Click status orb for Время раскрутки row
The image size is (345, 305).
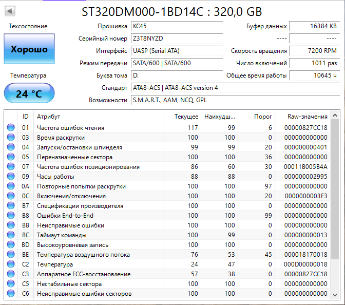pos(11,137)
